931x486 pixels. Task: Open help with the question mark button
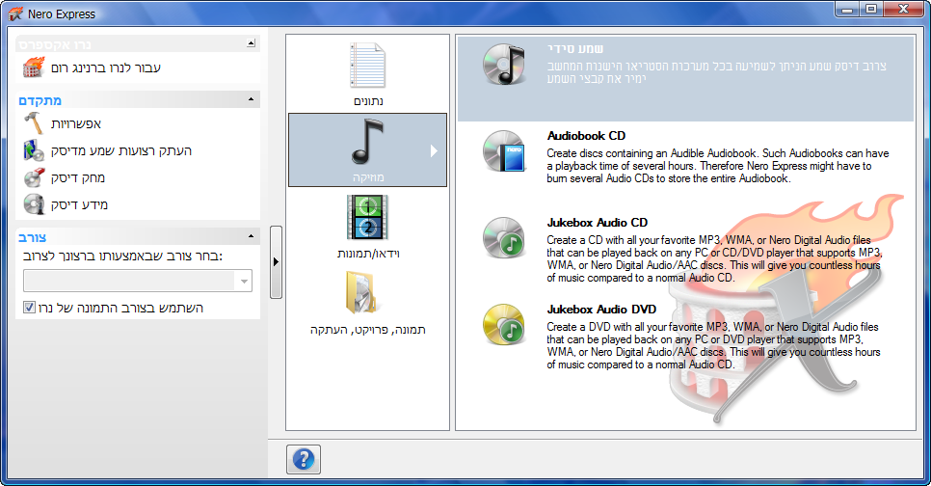click(x=304, y=459)
